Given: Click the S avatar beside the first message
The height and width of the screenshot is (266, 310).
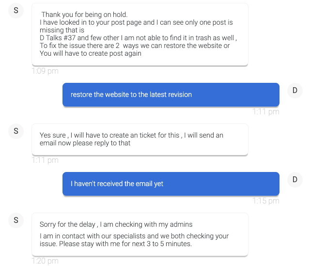Looking at the screenshot, I should pyautogui.click(x=16, y=11).
